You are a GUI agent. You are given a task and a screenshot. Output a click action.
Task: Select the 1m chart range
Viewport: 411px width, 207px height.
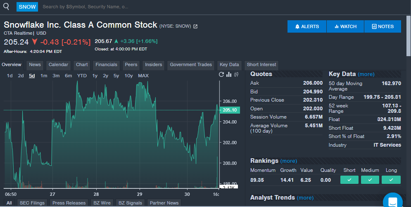click(44, 76)
